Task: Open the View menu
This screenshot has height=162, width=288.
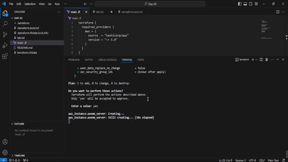Action: tap(42, 4)
